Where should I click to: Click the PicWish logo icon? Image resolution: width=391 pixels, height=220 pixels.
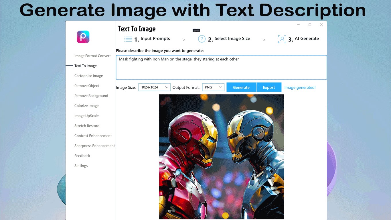pos(83,37)
